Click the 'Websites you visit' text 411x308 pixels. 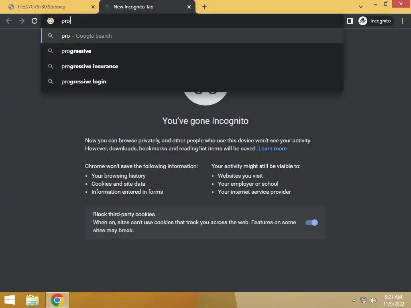click(240, 176)
